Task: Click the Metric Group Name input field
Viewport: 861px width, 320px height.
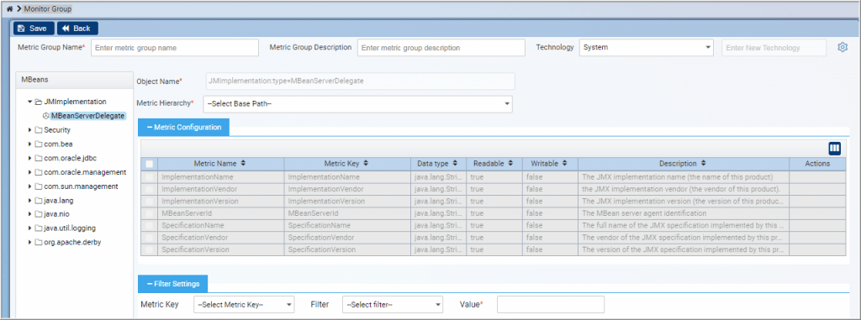Action: 175,48
